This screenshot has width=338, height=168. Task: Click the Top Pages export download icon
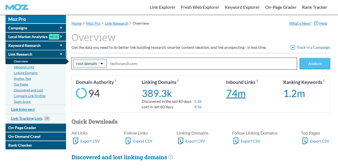click(305, 141)
